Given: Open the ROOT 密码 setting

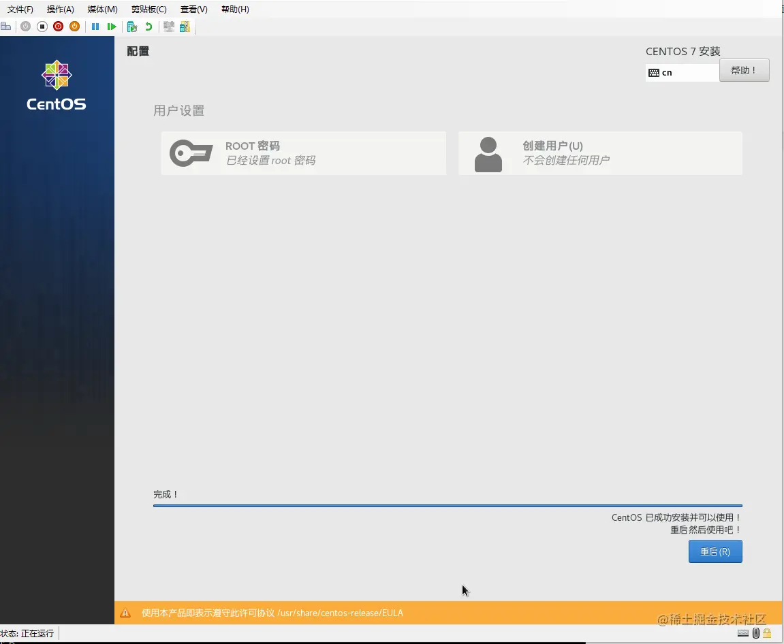Looking at the screenshot, I should [304, 153].
